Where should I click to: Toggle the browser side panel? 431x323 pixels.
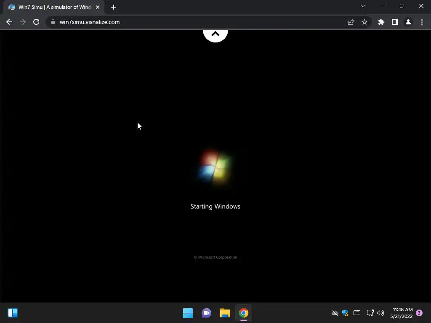coord(395,22)
